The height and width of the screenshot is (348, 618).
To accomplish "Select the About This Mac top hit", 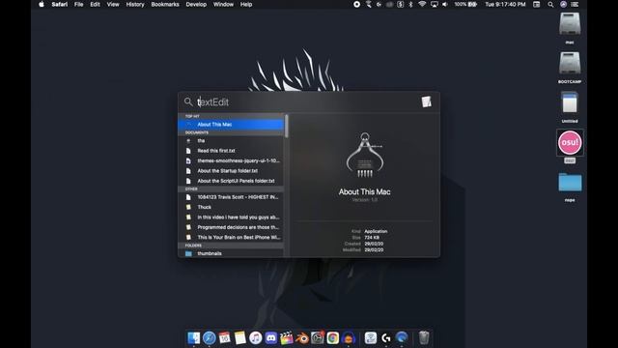I will 231,125.
